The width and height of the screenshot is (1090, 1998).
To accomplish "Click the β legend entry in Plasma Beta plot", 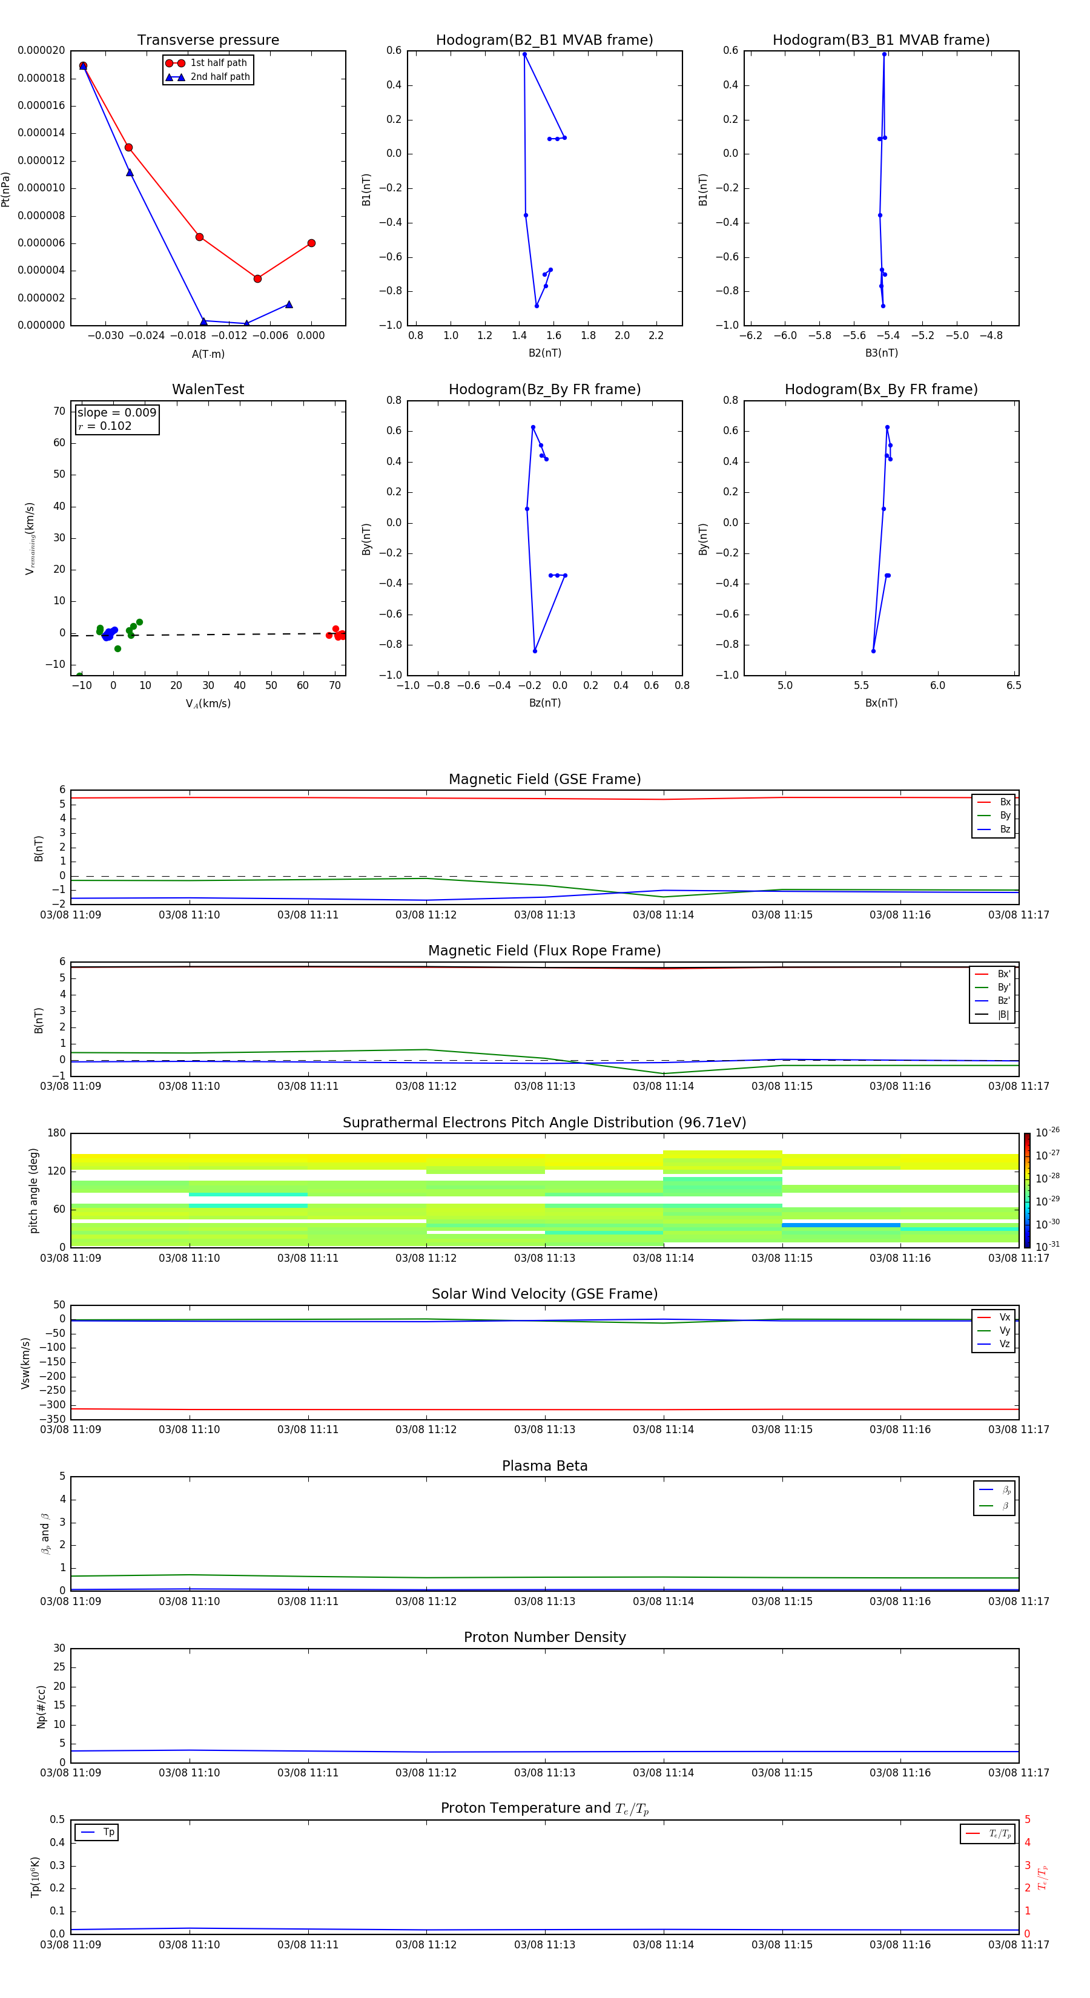I will [x=994, y=1506].
